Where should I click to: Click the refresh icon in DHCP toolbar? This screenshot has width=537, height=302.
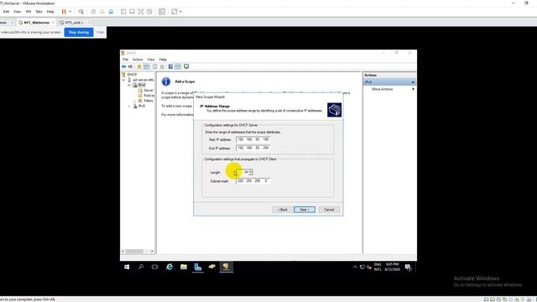point(162,66)
